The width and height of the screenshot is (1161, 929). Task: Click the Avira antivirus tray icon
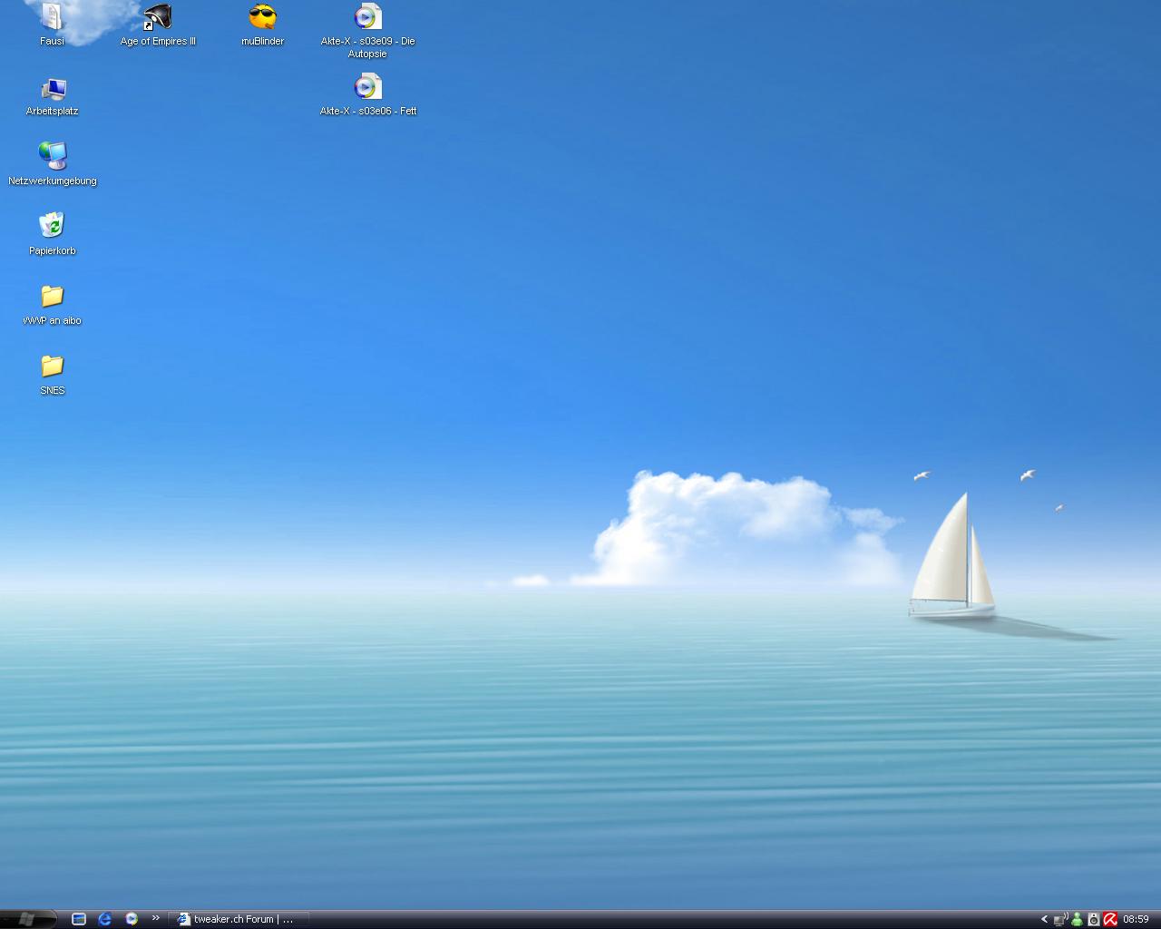[1109, 919]
